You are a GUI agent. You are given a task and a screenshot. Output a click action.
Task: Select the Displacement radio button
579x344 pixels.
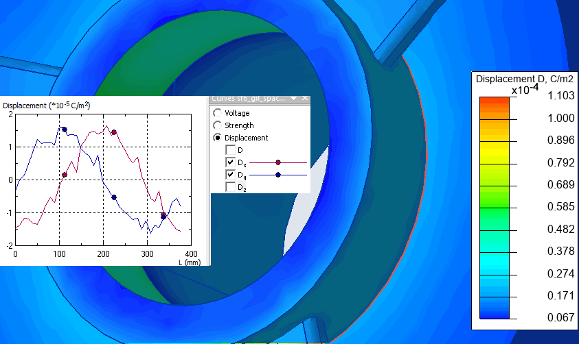[x=218, y=138]
